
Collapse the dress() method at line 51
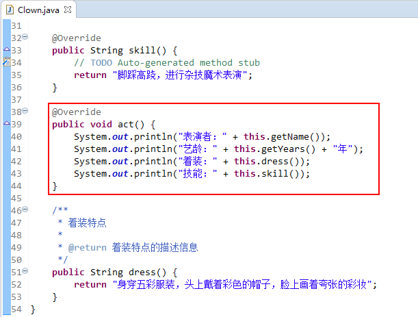(x=25, y=271)
